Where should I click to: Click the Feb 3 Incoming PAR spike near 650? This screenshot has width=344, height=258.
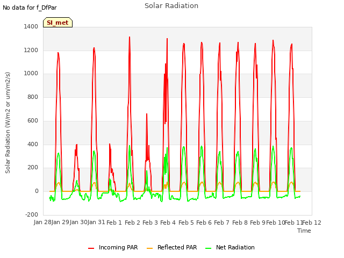(147, 114)
